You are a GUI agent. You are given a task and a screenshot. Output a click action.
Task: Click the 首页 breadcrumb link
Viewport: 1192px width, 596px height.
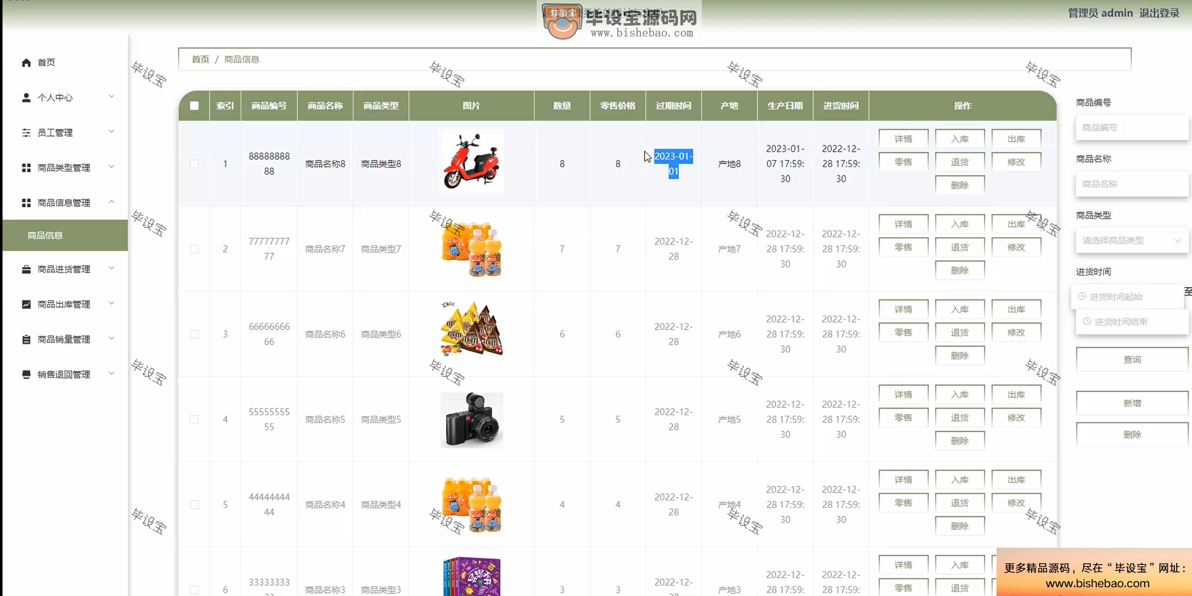(x=201, y=59)
